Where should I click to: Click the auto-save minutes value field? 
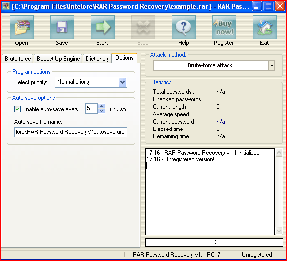(x=91, y=108)
